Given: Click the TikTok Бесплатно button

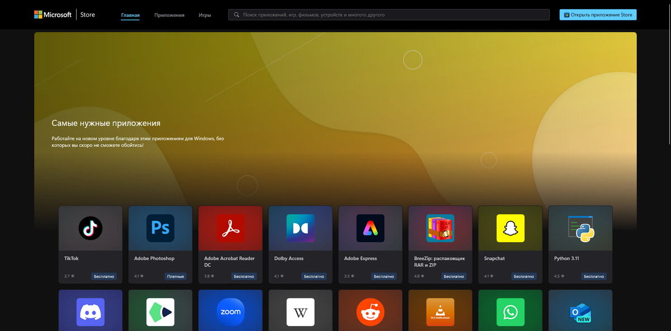Looking at the screenshot, I should (104, 276).
